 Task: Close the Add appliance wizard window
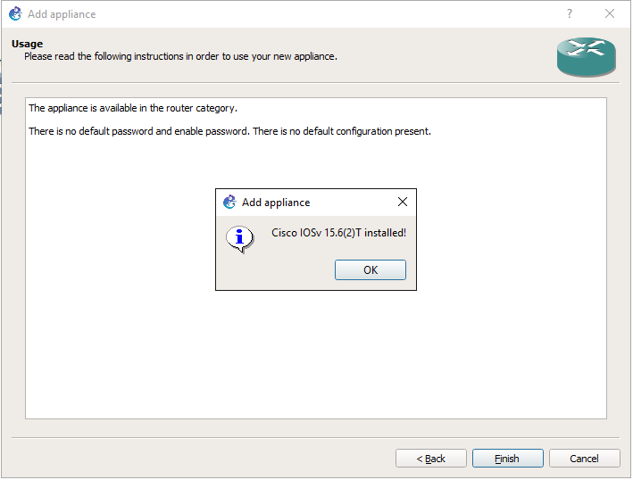coord(611,14)
